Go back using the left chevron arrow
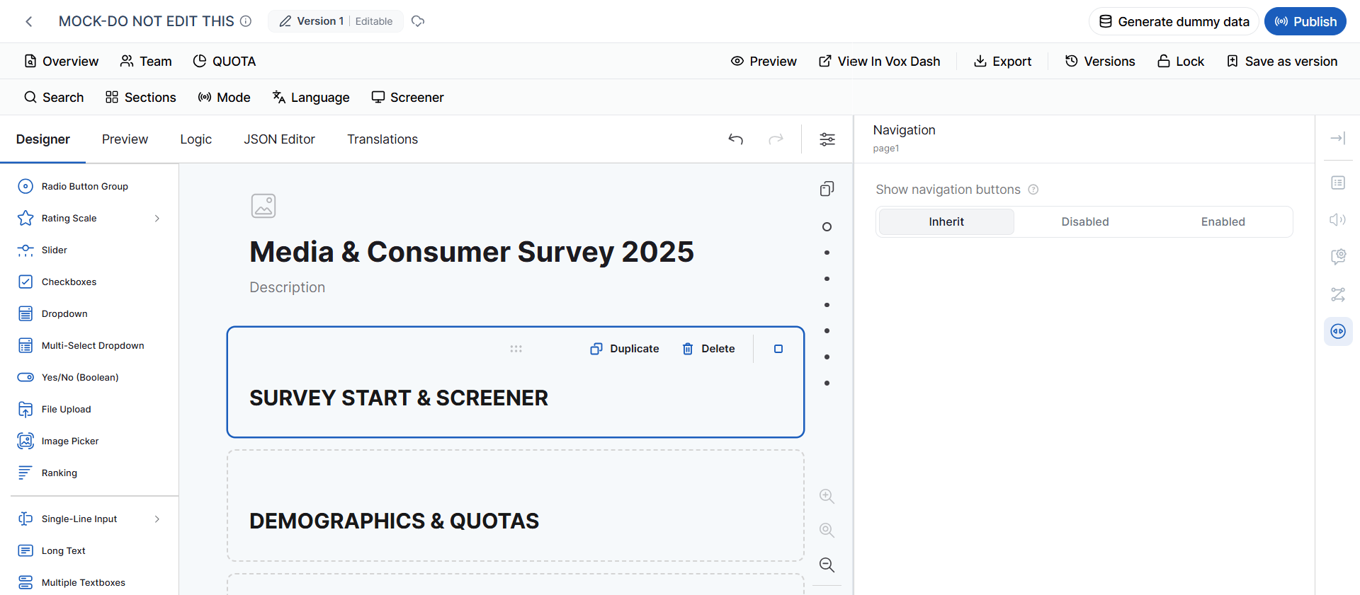The height and width of the screenshot is (595, 1360). (x=29, y=21)
